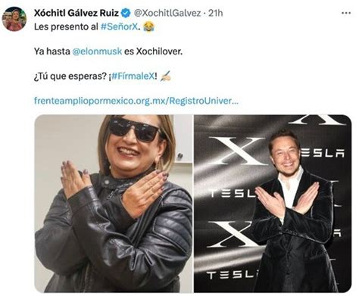Screen dimensions: 359x296
Task: Click the @XochitlGalvez handle
Action: 167,13
